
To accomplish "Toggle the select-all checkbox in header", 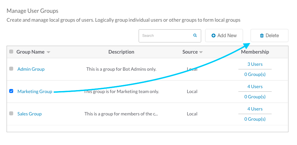I will 11,52.
